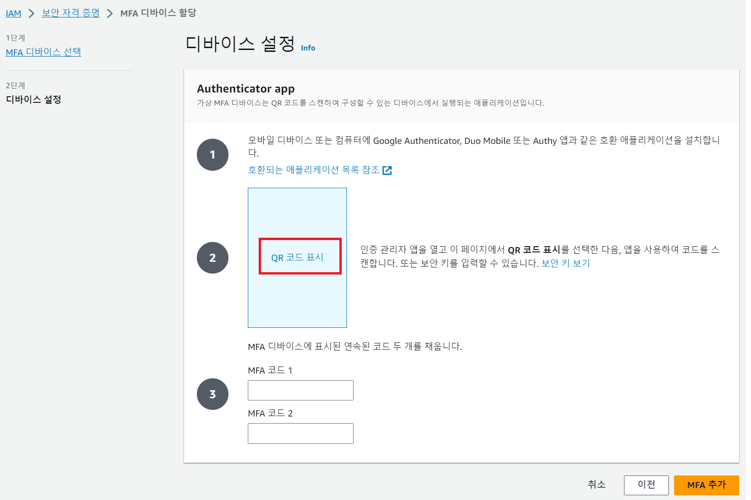Open the IAM breadcrumb link
The image size is (751, 500).
[x=13, y=13]
